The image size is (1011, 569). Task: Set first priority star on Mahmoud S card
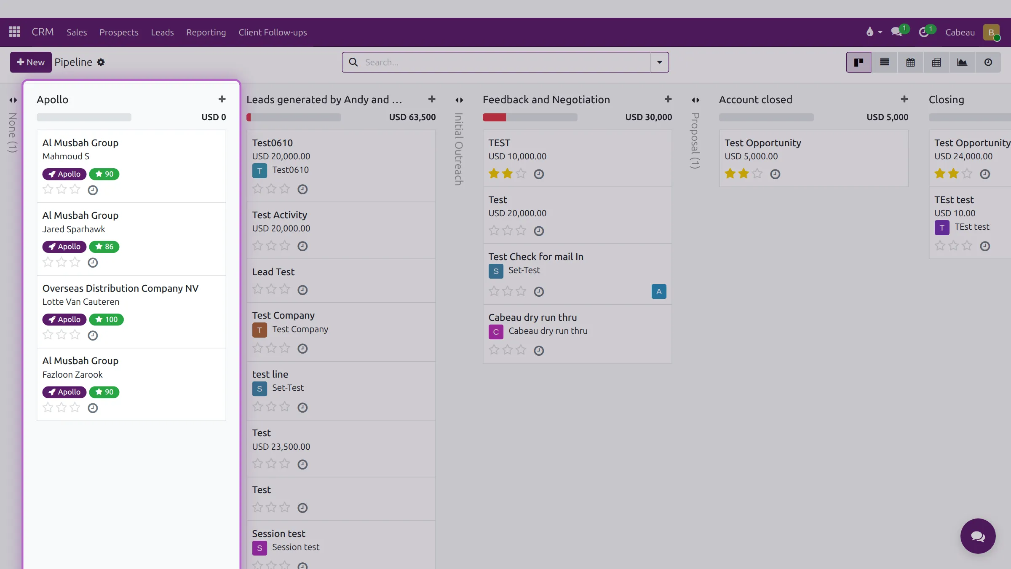pyautogui.click(x=48, y=189)
